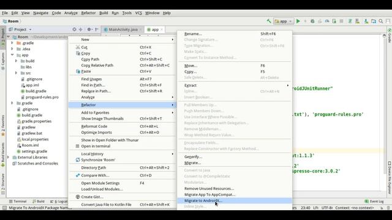The image size is (392, 220).
Task: Open the VCS menu
Action: point(138,13)
